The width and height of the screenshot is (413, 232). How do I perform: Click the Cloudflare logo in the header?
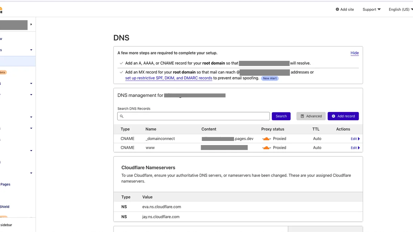pos(1,10)
